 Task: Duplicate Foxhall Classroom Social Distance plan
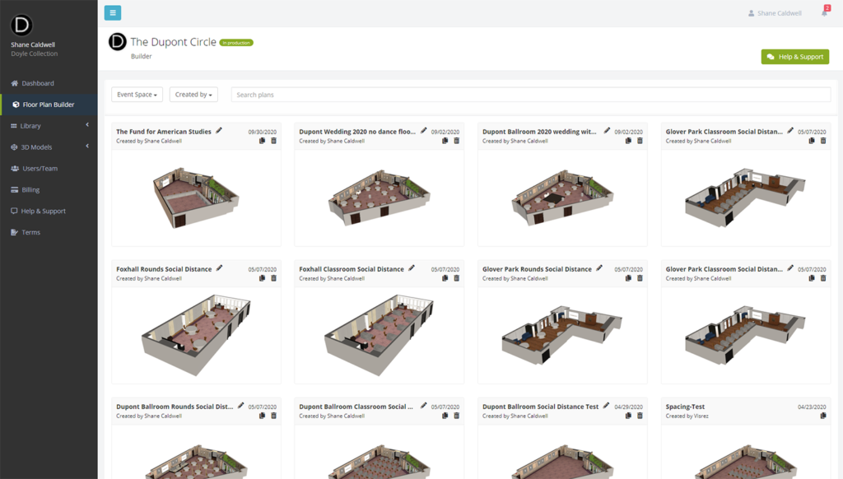click(445, 278)
